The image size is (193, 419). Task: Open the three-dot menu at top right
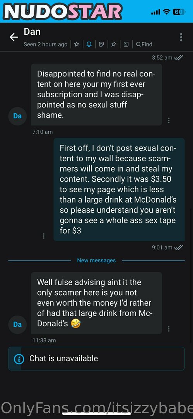[x=181, y=37]
